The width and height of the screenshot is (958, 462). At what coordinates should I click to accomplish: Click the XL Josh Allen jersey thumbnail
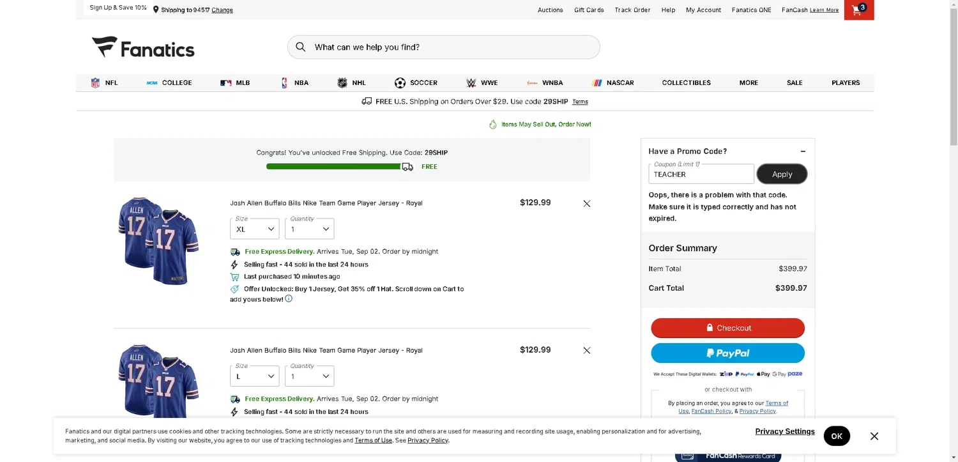click(x=158, y=240)
